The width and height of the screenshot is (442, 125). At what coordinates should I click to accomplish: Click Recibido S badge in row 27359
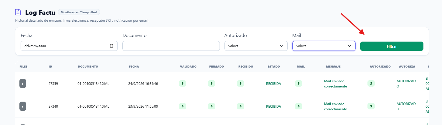tap(240, 83)
